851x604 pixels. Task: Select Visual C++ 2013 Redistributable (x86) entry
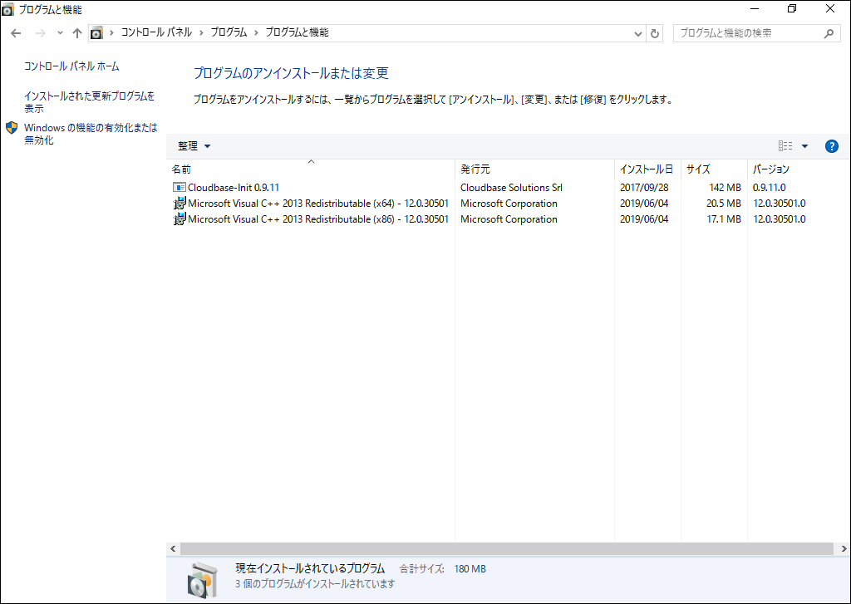click(x=318, y=219)
